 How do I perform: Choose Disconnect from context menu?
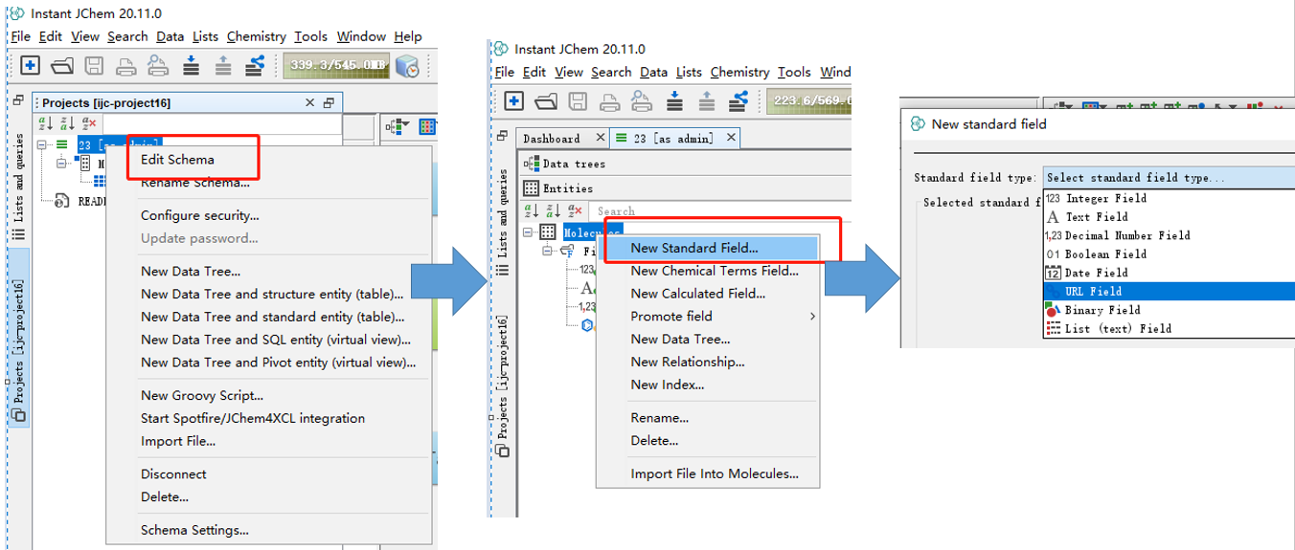click(x=173, y=473)
